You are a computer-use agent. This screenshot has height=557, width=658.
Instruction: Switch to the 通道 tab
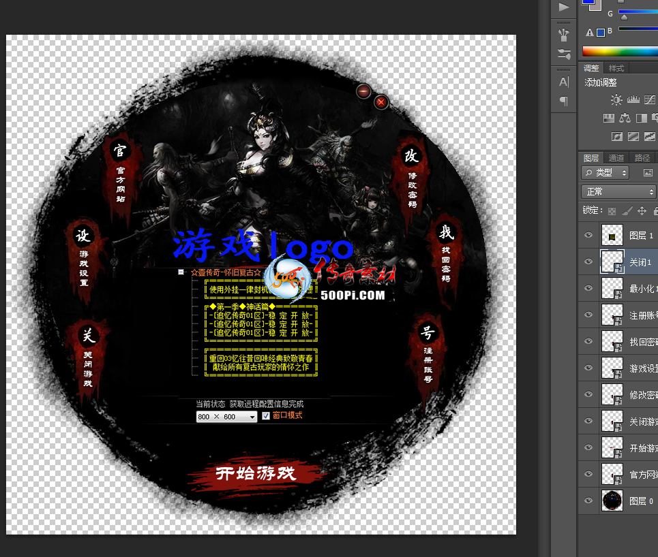[x=616, y=157]
